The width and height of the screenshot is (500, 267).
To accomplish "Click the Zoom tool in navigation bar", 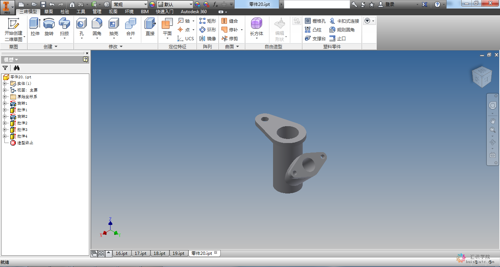I will pyautogui.click(x=493, y=130).
